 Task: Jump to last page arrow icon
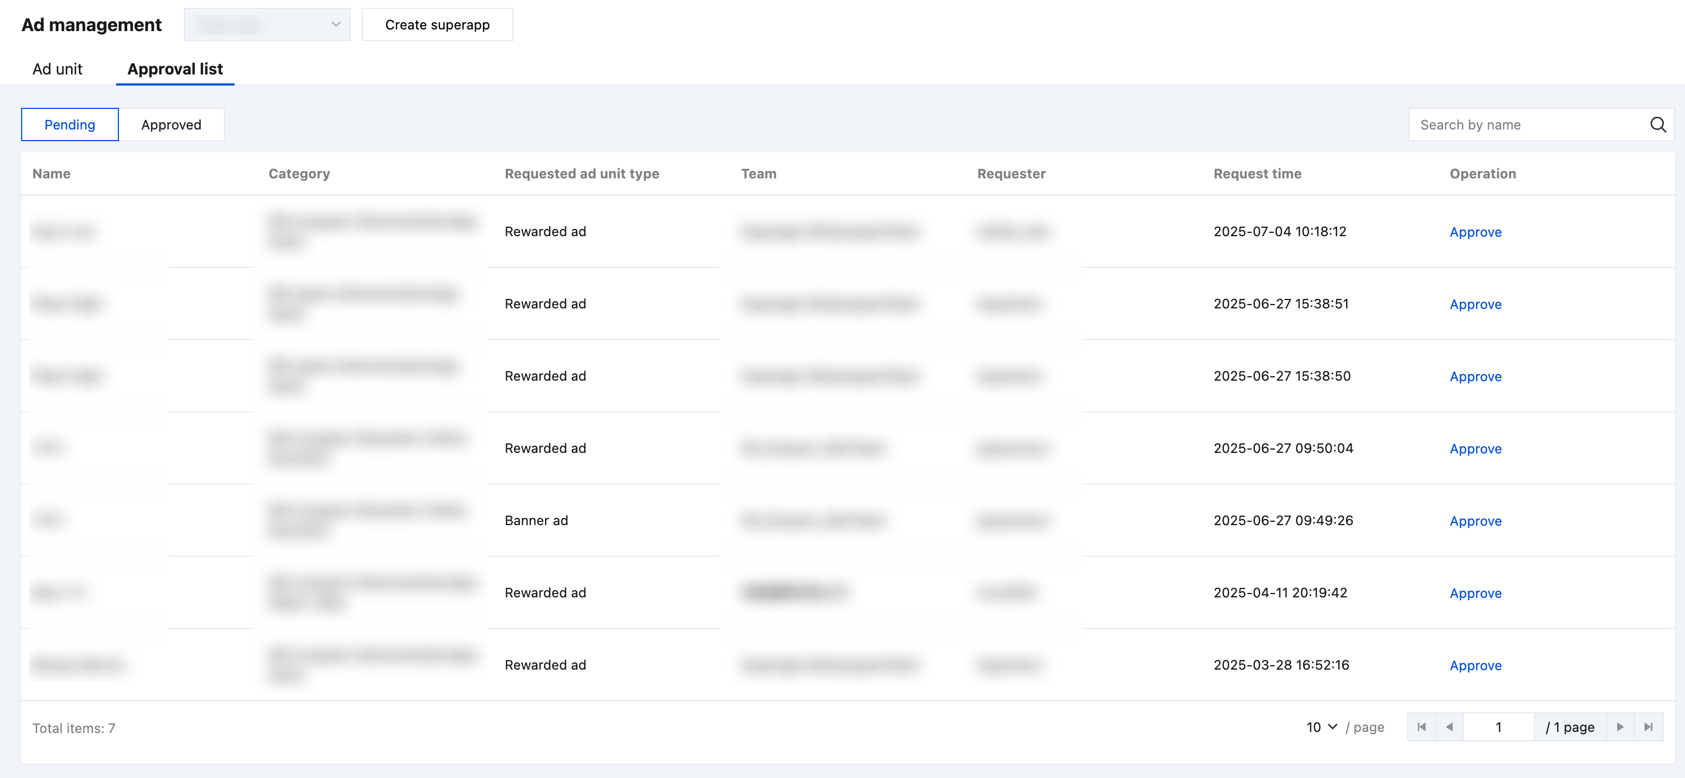click(x=1648, y=727)
